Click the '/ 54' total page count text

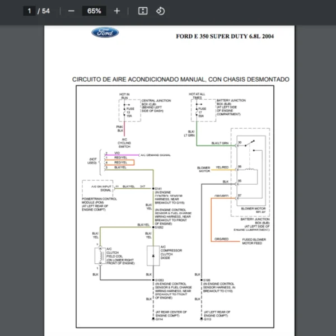44,11
